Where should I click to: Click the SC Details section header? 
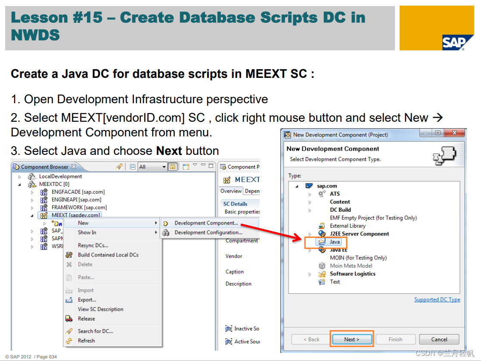click(x=235, y=204)
